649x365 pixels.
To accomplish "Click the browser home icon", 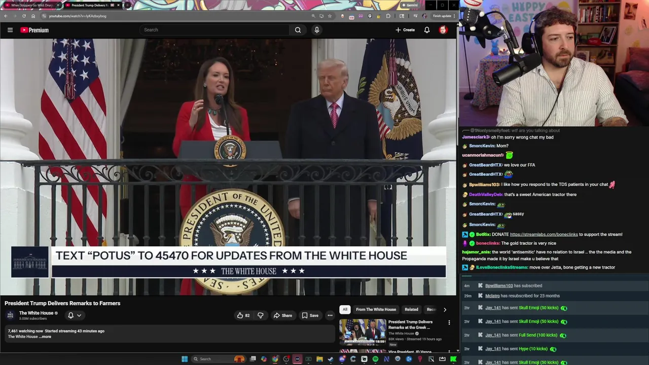I will pyautogui.click(x=32, y=16).
